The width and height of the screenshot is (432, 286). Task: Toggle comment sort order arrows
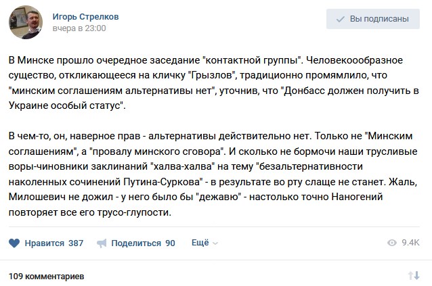414,275
